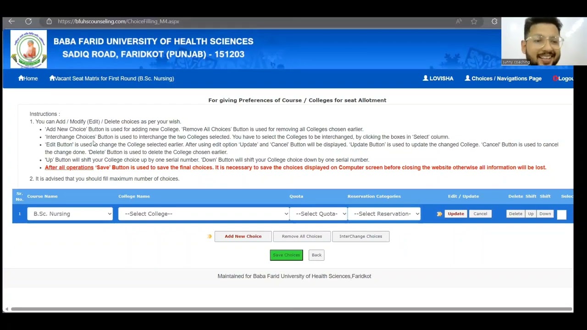Click 'Maintained for Baba Farid University' footer text
This screenshot has height=330, width=587.
[294, 276]
